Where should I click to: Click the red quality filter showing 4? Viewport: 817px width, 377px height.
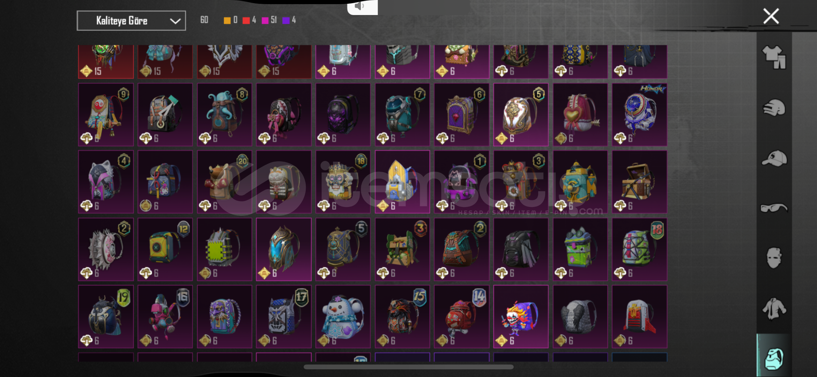pos(249,20)
